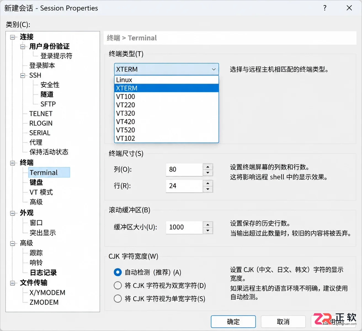
Task: Open the TELNET category
Action: point(41,114)
